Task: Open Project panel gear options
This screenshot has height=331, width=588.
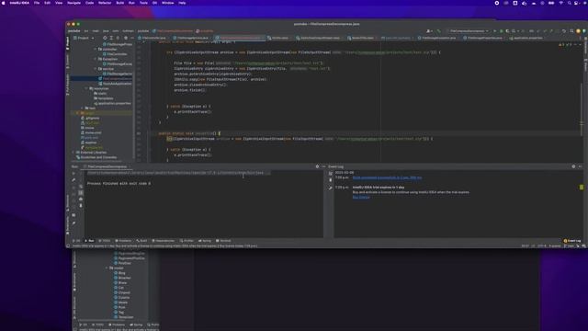Action: pyautogui.click(x=126, y=38)
